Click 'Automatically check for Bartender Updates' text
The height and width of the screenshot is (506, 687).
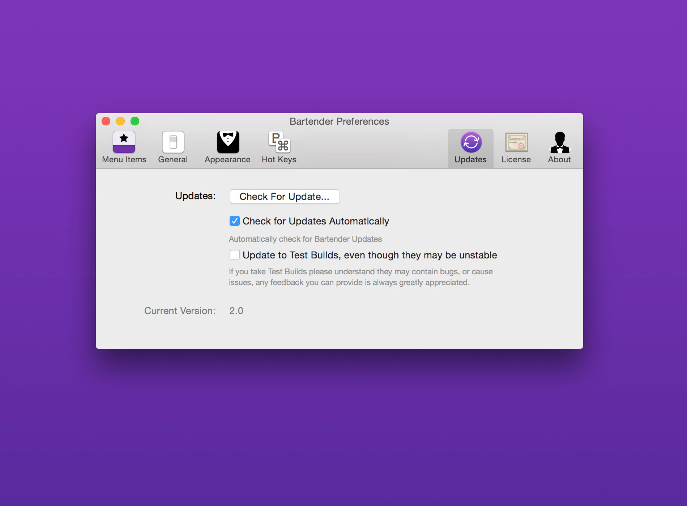point(305,239)
